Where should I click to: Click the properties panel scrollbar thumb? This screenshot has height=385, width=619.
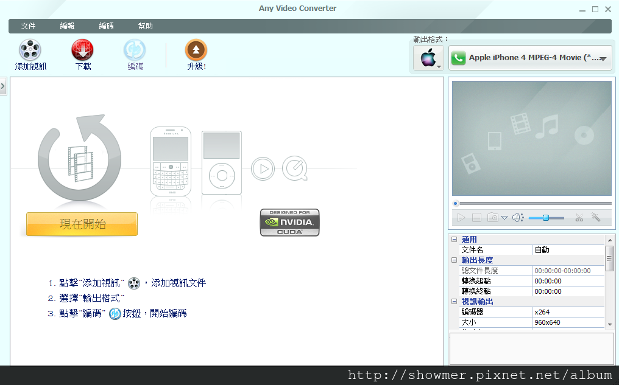pyautogui.click(x=610, y=258)
